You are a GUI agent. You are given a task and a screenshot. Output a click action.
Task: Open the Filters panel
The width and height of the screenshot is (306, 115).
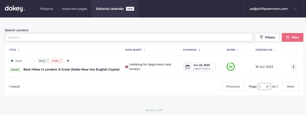267,37
